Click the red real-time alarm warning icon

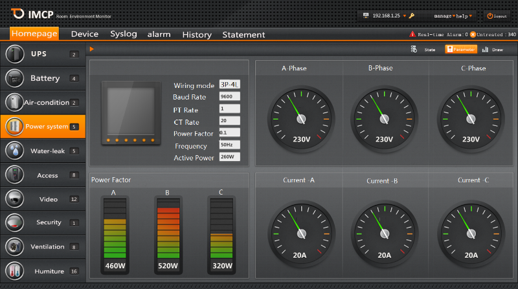(x=412, y=34)
